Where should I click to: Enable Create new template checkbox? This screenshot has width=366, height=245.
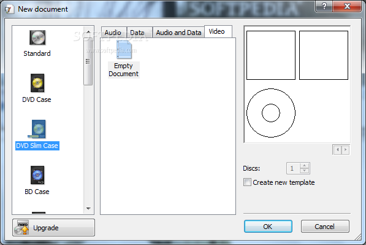pyautogui.click(x=247, y=182)
